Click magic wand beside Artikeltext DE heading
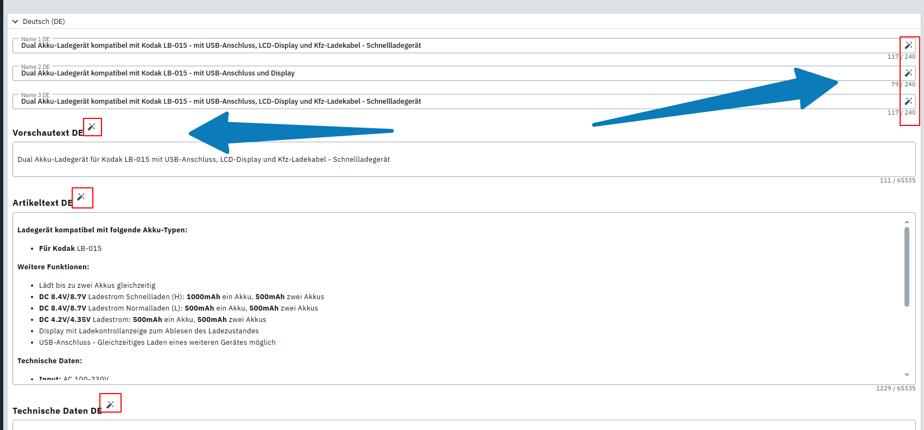Screen dimensions: 924x430 pos(81,197)
